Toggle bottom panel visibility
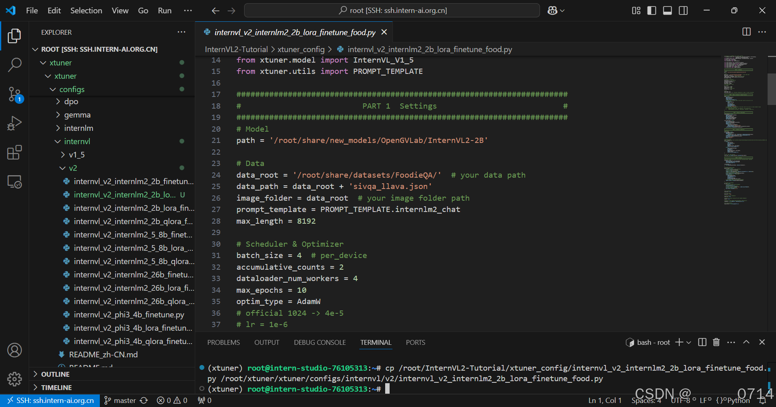The width and height of the screenshot is (776, 407). point(668,11)
